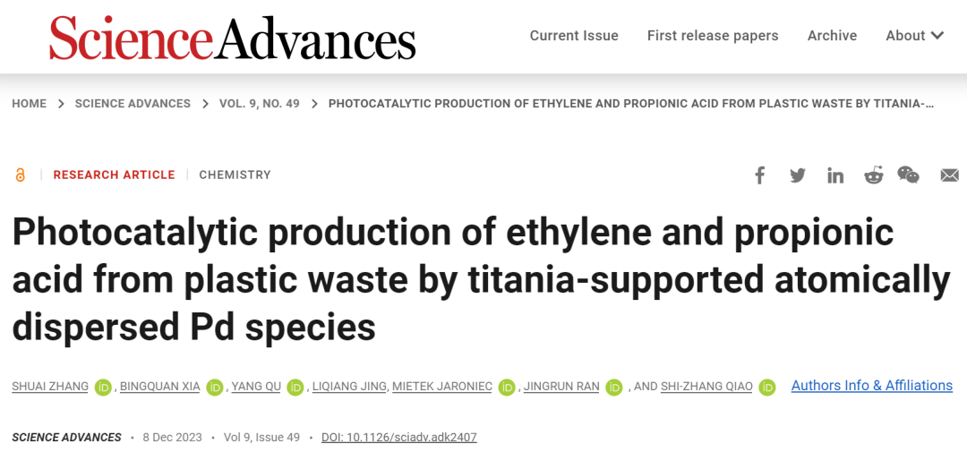Share article on LinkedIn
The height and width of the screenshot is (452, 967).
[835, 175]
